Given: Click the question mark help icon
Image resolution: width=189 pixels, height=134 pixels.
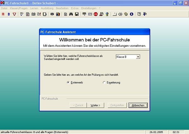Looking at the screenshot, I should point(139,14).
